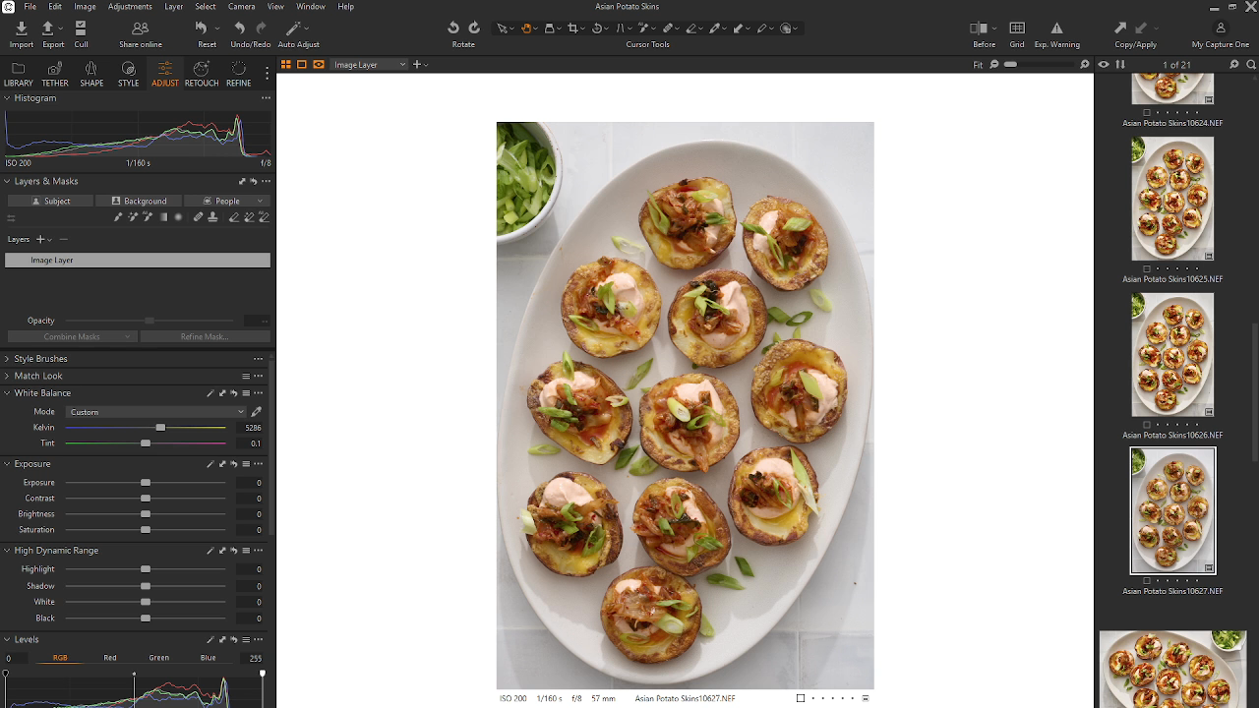Open Image Layer dropdown above viewer
Image resolution: width=1259 pixels, height=708 pixels.
coord(369,65)
